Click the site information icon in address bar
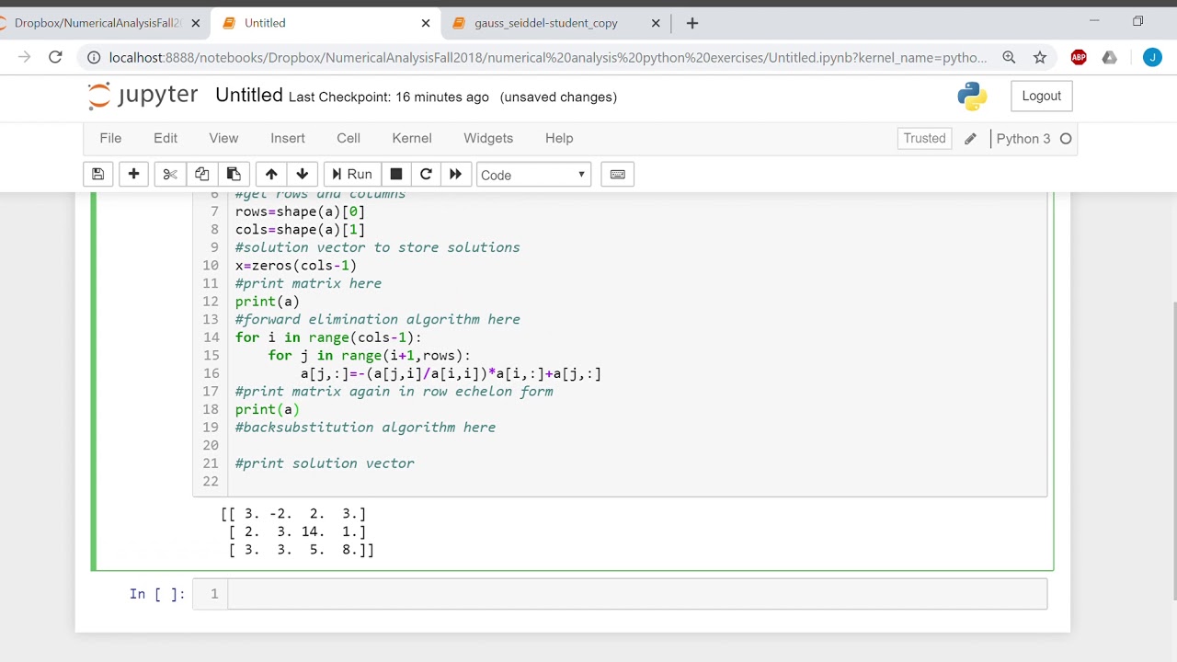 [x=93, y=57]
